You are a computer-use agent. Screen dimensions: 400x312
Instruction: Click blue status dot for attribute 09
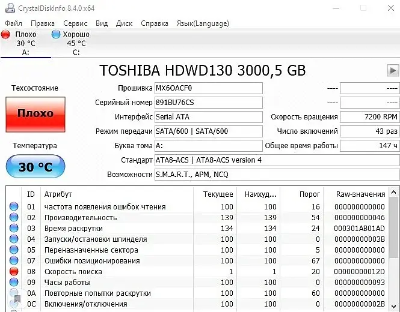point(14,282)
